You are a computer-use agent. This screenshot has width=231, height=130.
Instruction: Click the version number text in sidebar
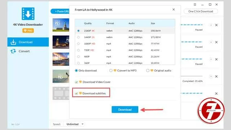point(15,124)
